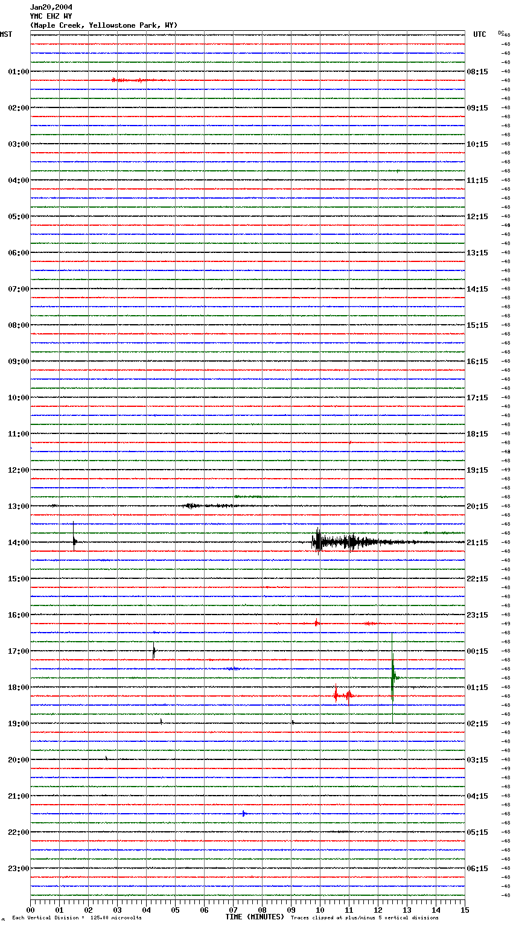Select the 23:00 MST time label
Screen dimensions: 513x926
(x=19, y=869)
